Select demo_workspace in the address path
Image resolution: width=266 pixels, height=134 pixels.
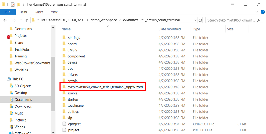point(104,20)
